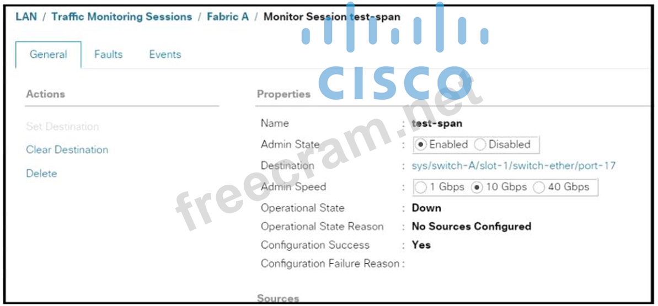Click the Down operational state value
658x306 pixels.
coord(426,208)
